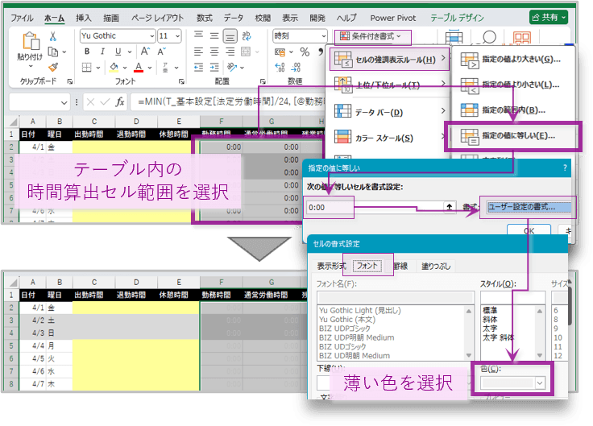Choose 指定の範囲内(B)... rule
Image resolution: width=593 pixels, height=426 pixels.
512,110
